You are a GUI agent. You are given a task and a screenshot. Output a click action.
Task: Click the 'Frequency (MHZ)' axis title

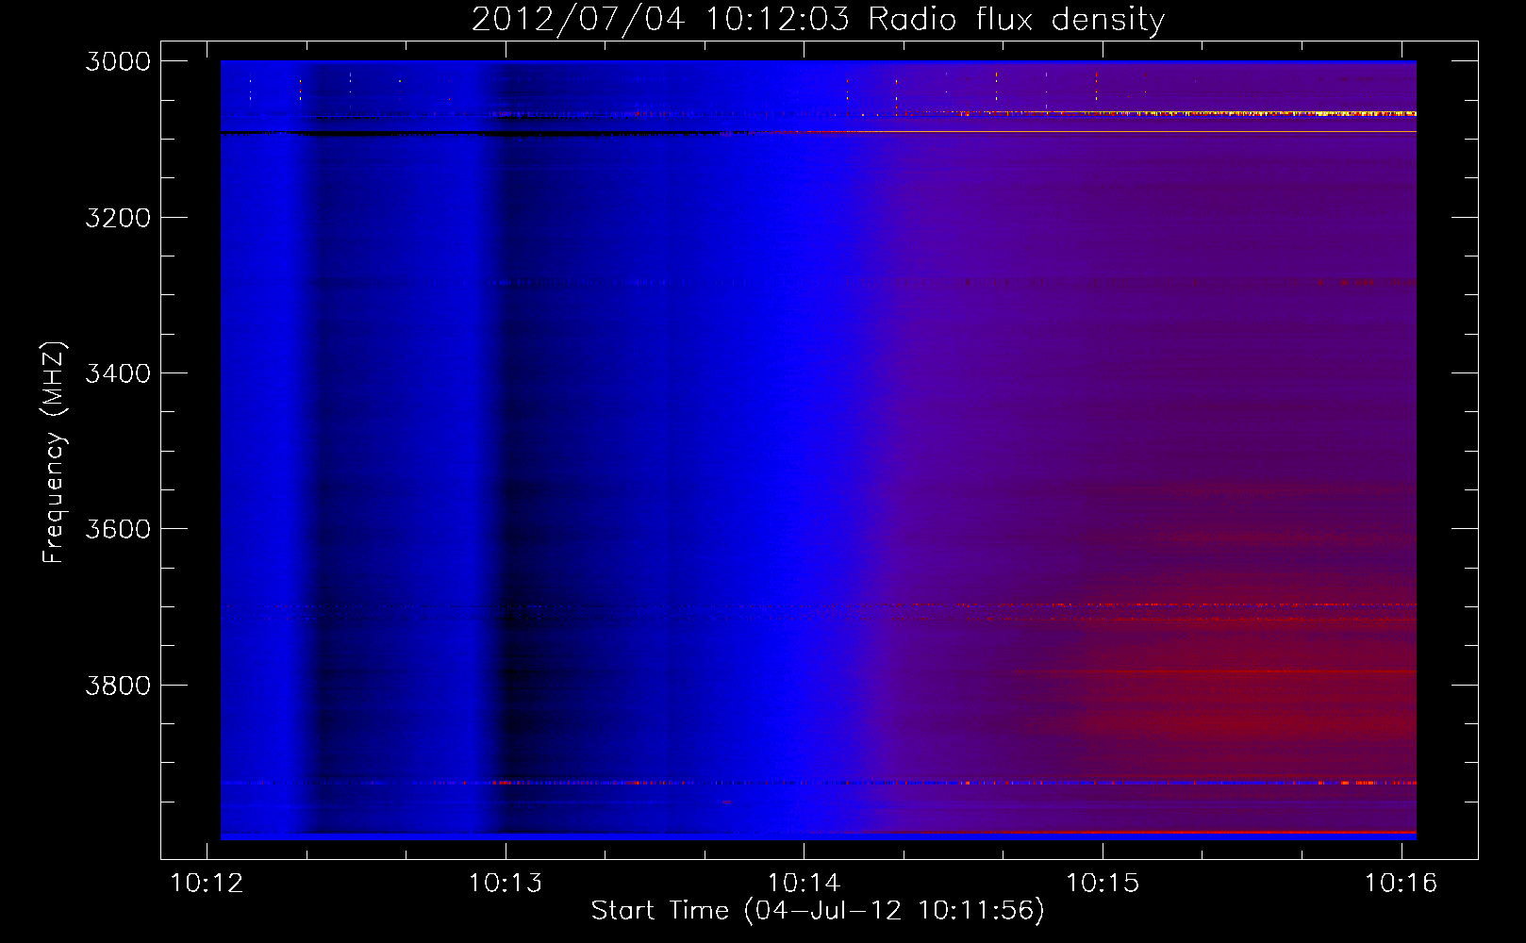54,452
